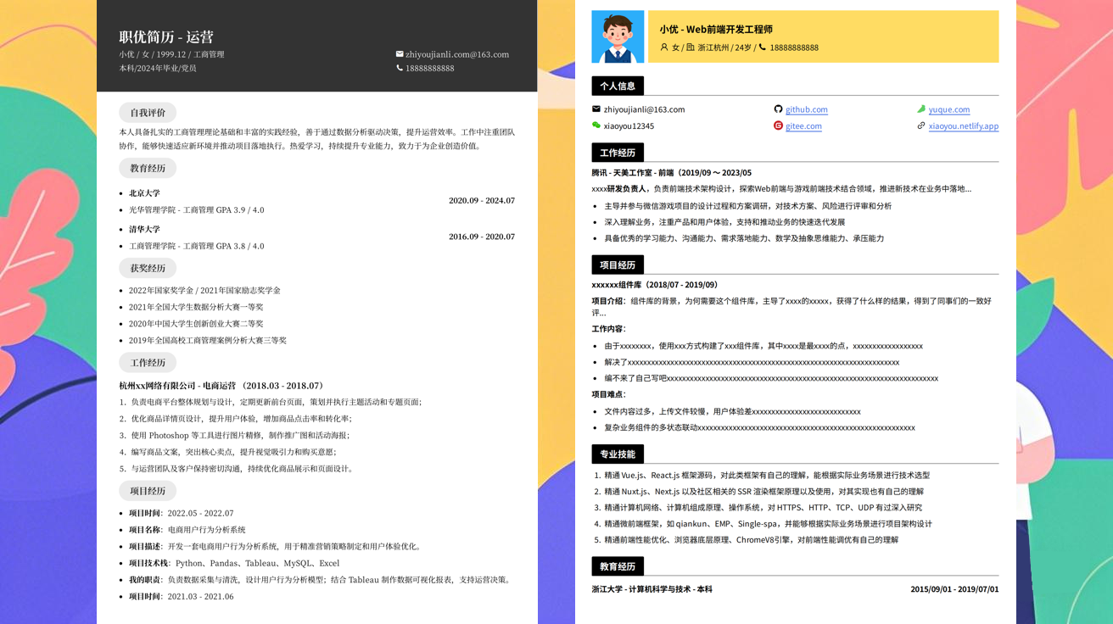The height and width of the screenshot is (624, 1113).
Task: Click the phone icon in yellow header
Action: click(763, 47)
